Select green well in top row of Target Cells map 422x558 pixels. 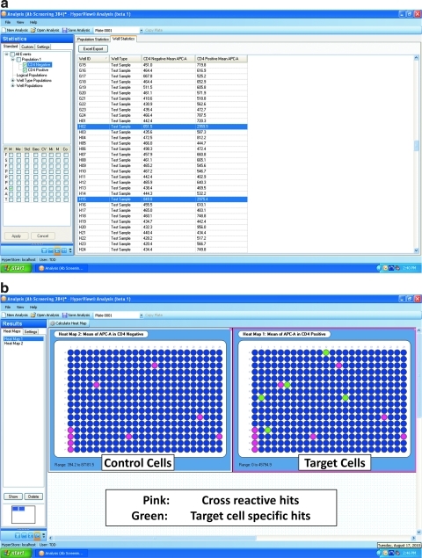326,352
